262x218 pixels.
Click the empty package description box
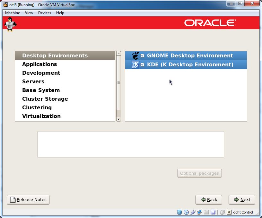pos(131,144)
